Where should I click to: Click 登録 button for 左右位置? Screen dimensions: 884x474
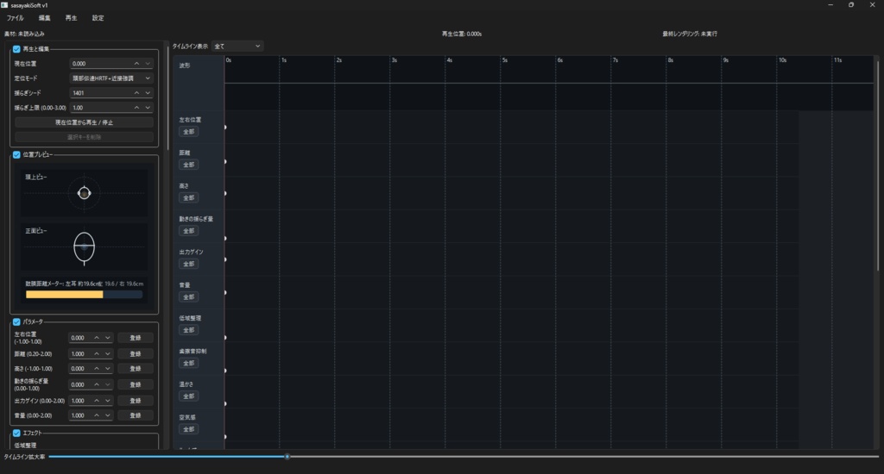pos(136,338)
